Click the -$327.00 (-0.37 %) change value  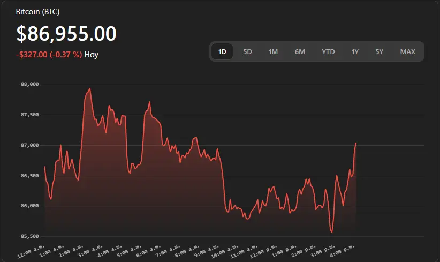point(49,55)
